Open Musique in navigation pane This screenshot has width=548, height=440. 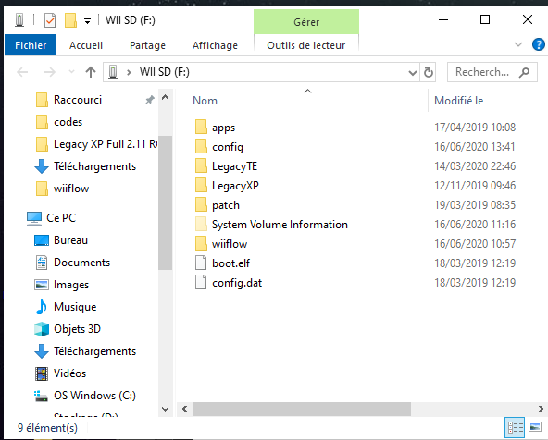(x=75, y=307)
